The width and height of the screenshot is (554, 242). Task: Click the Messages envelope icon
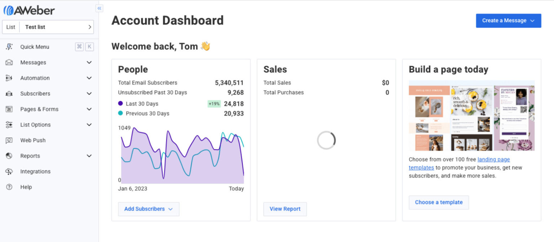point(9,63)
